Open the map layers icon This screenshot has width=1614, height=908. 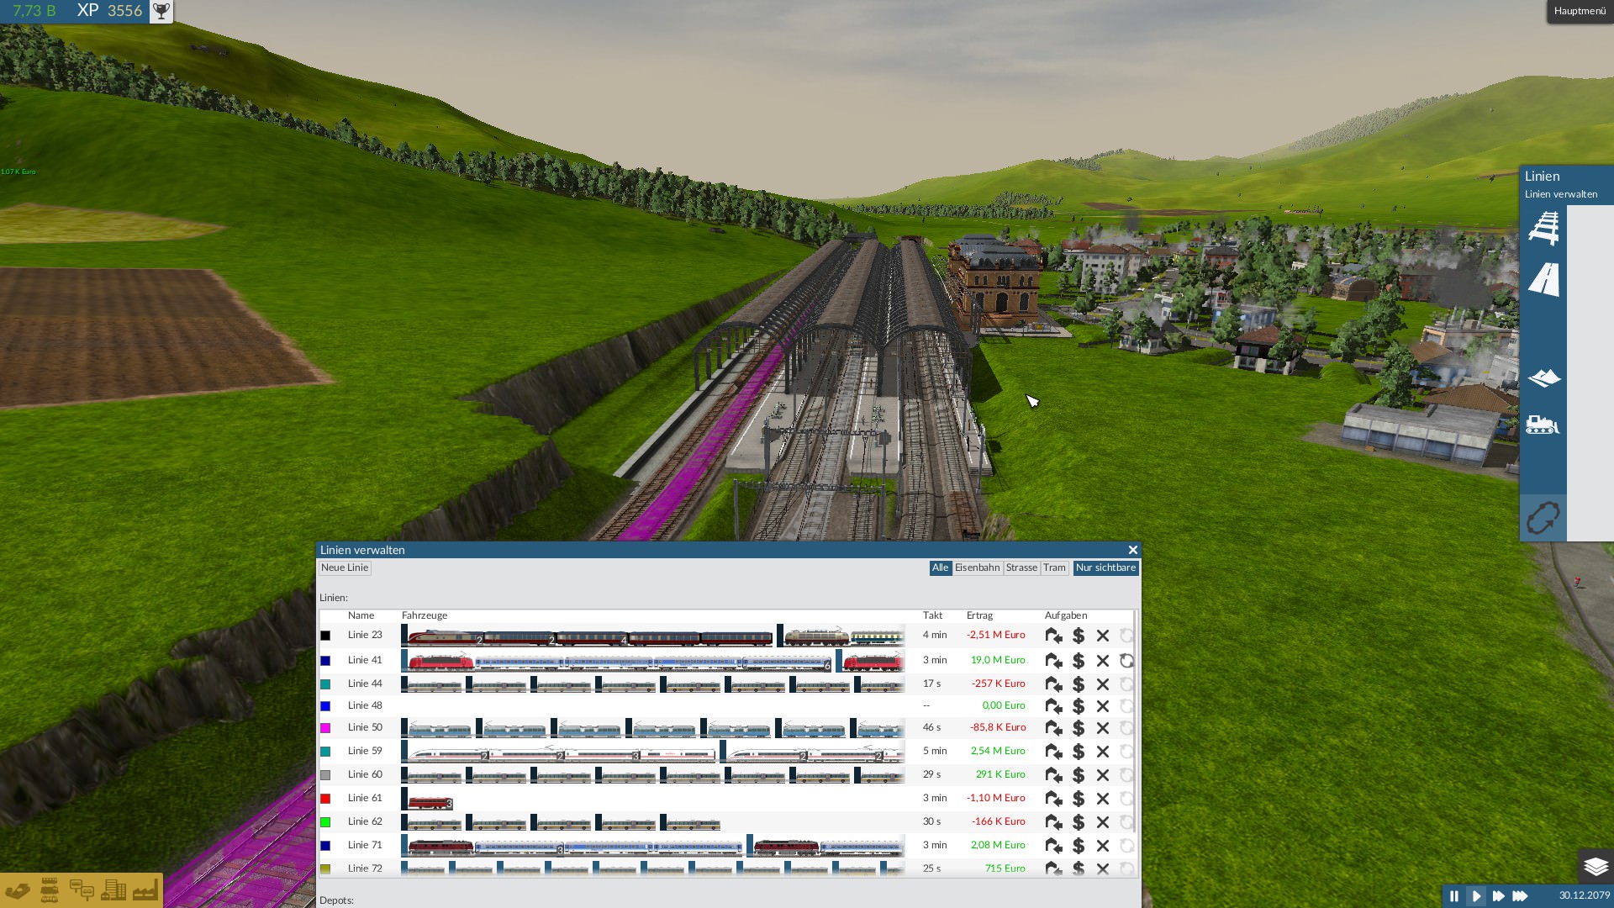click(x=1596, y=866)
